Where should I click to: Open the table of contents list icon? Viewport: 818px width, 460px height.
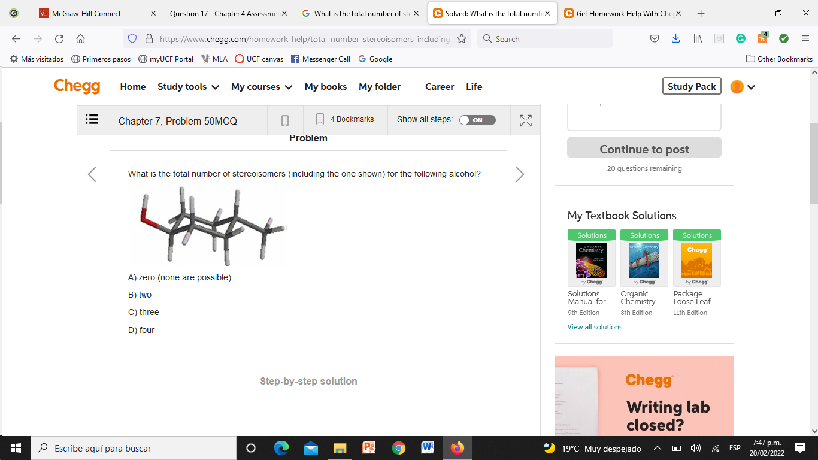tap(92, 120)
